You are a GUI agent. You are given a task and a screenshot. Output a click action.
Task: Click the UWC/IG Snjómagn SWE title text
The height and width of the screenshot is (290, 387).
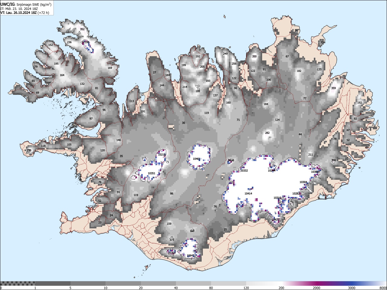[x=26, y=4]
